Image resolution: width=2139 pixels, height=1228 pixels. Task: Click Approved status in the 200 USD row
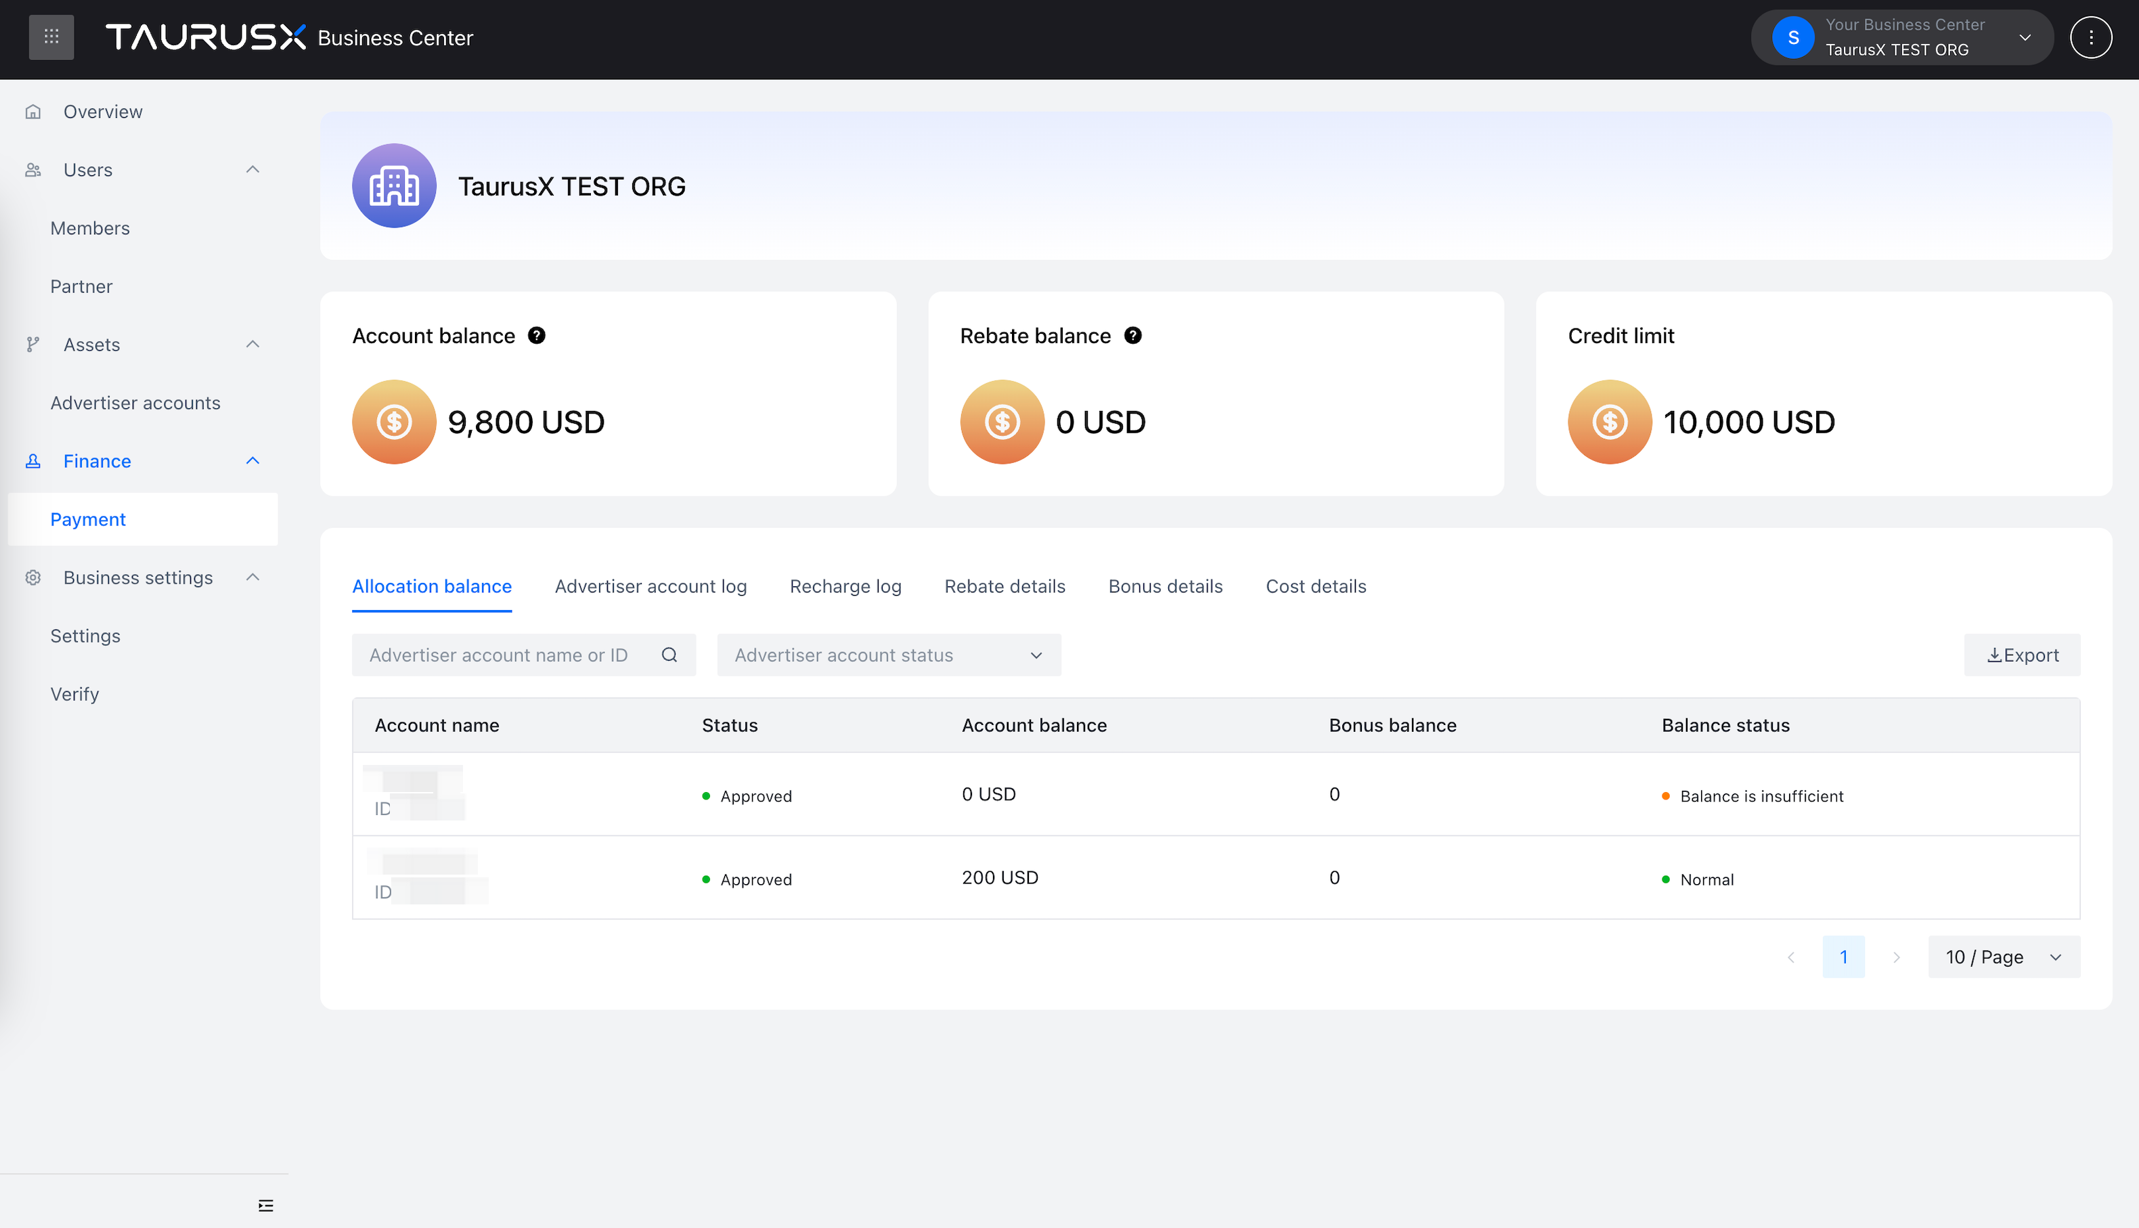click(747, 879)
